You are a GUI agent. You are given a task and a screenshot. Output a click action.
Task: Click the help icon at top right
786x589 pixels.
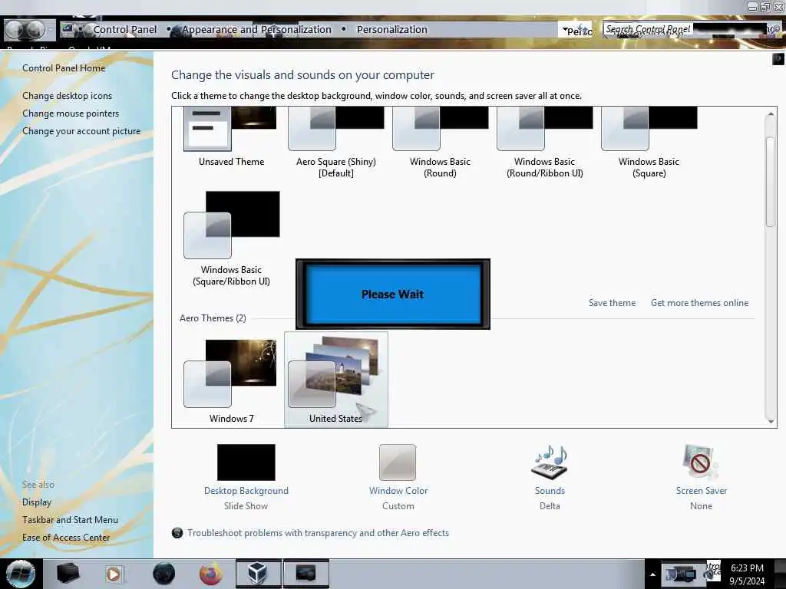[x=778, y=59]
